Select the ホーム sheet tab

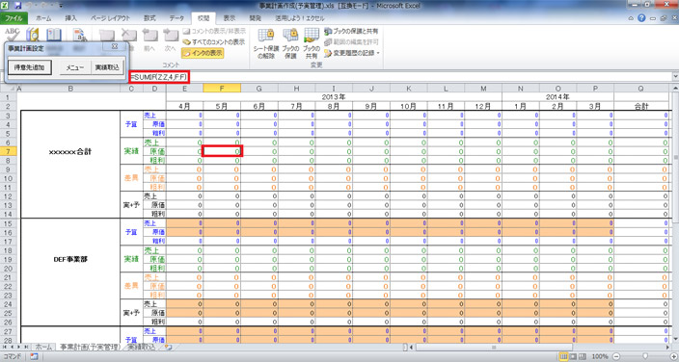[x=43, y=347]
